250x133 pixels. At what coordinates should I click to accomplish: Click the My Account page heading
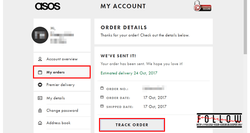(123, 6)
